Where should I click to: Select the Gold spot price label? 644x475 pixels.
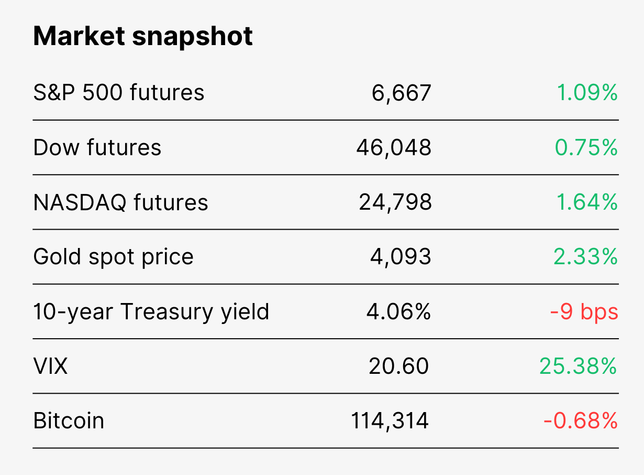(x=114, y=257)
